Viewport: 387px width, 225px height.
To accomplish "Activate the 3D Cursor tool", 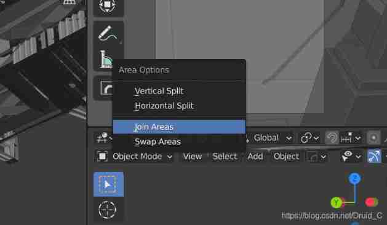I will [x=108, y=210].
